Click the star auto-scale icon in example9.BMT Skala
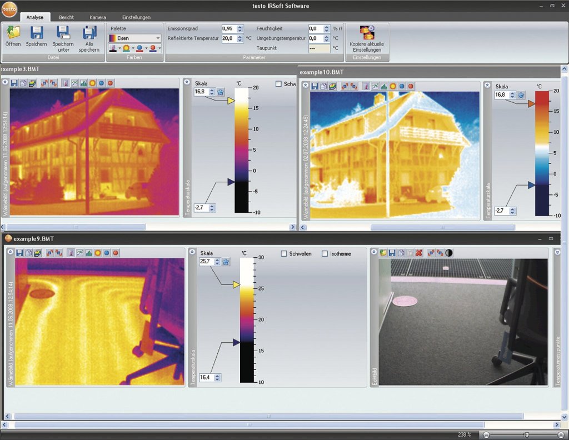This screenshot has height=440, width=569. coord(226,262)
